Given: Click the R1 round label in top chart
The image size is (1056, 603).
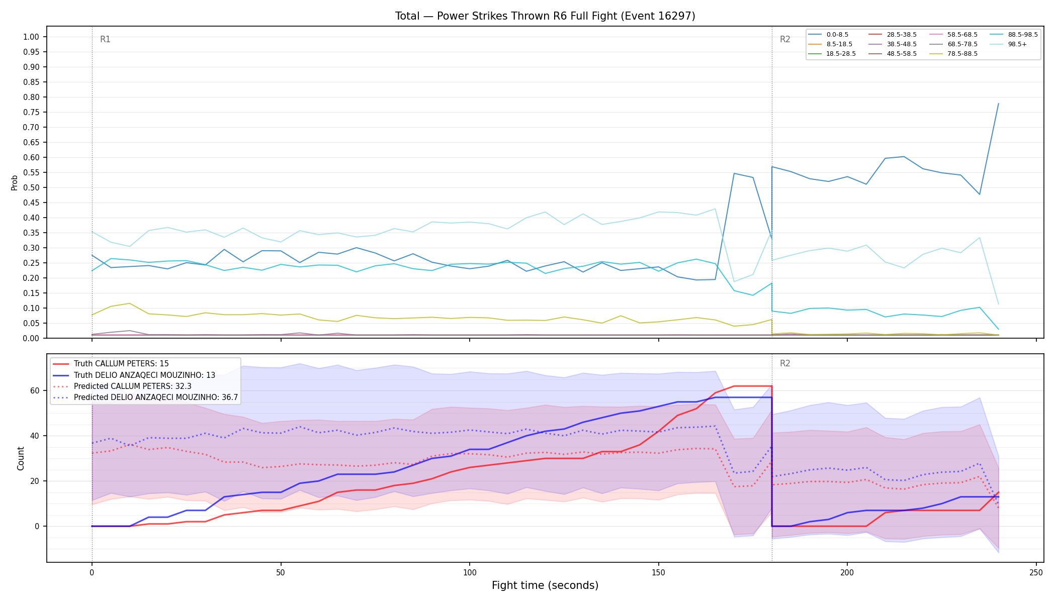Looking at the screenshot, I should (105, 39).
